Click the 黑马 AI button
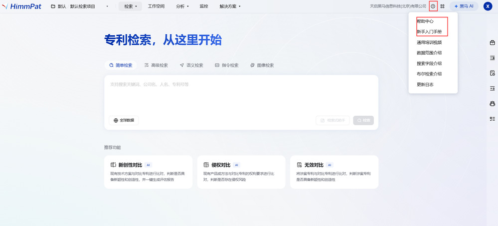This screenshot has width=498, height=226. coord(464,6)
